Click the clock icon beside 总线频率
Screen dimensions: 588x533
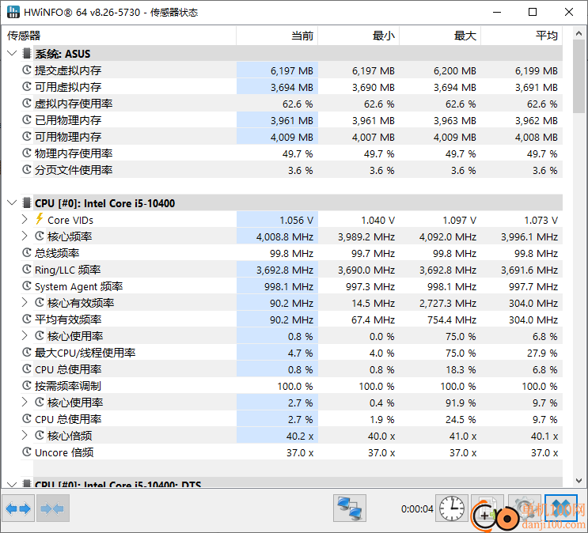pyautogui.click(x=27, y=252)
